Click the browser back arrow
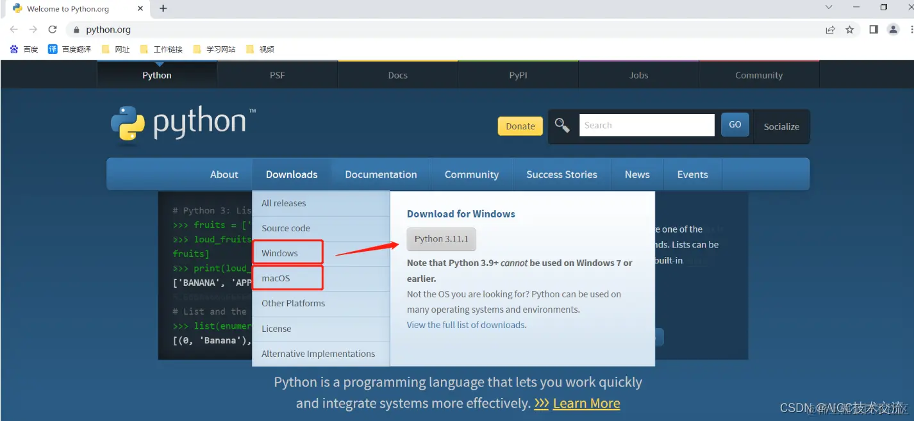Viewport: 914px width, 421px height. (x=14, y=29)
